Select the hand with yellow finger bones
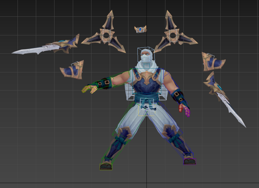The width and height of the screenshot is (259, 188). pos(89,89)
